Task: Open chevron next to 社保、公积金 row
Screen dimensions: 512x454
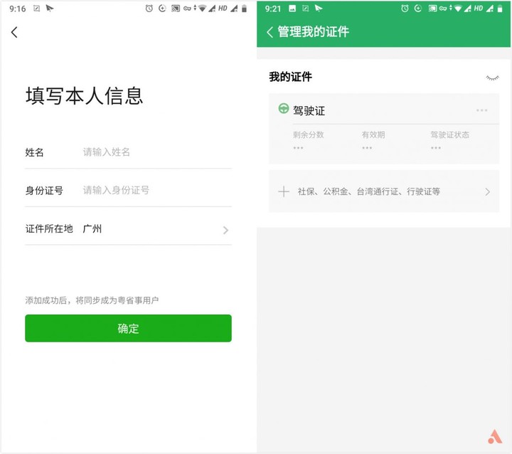Action: [488, 192]
